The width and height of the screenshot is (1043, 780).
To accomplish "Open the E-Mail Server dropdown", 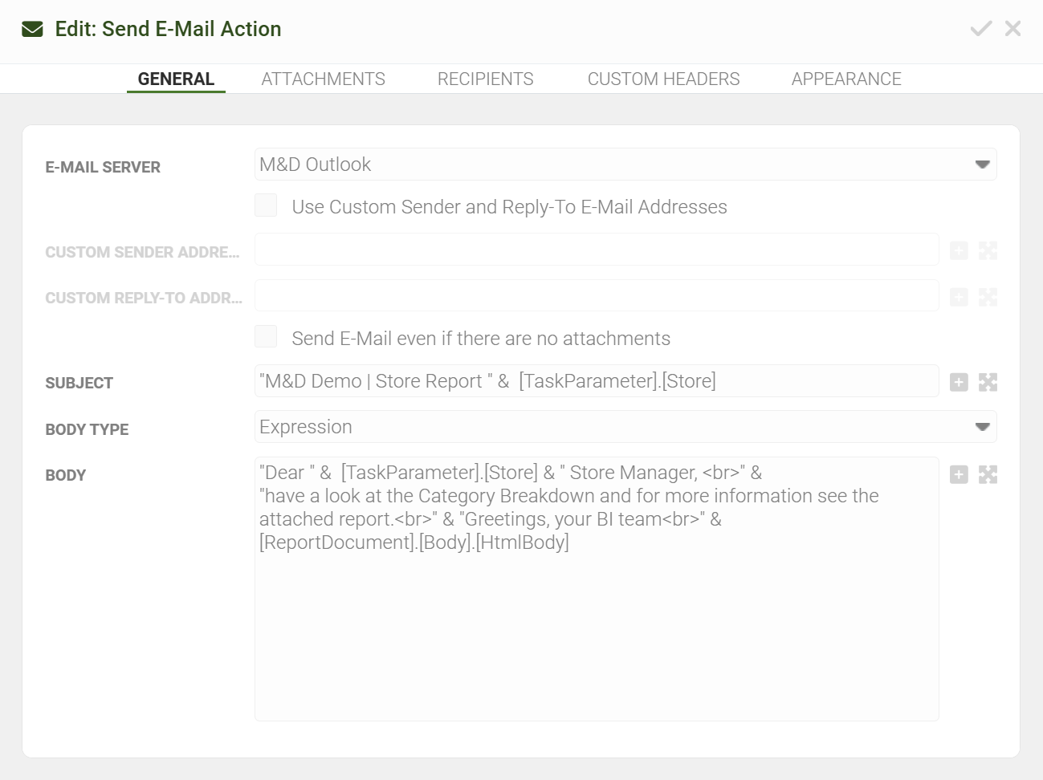I will coord(981,165).
